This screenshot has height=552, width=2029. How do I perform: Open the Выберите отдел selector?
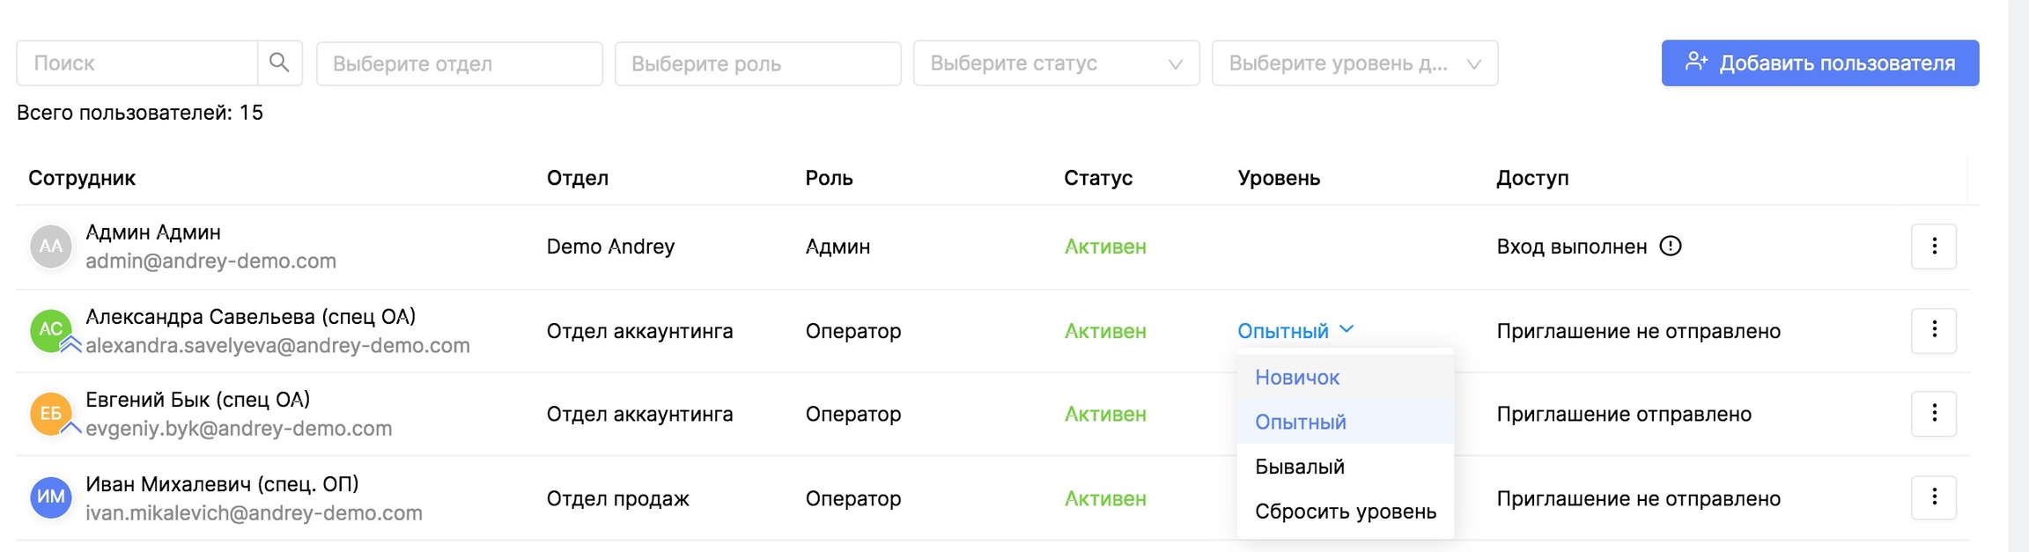(x=459, y=63)
